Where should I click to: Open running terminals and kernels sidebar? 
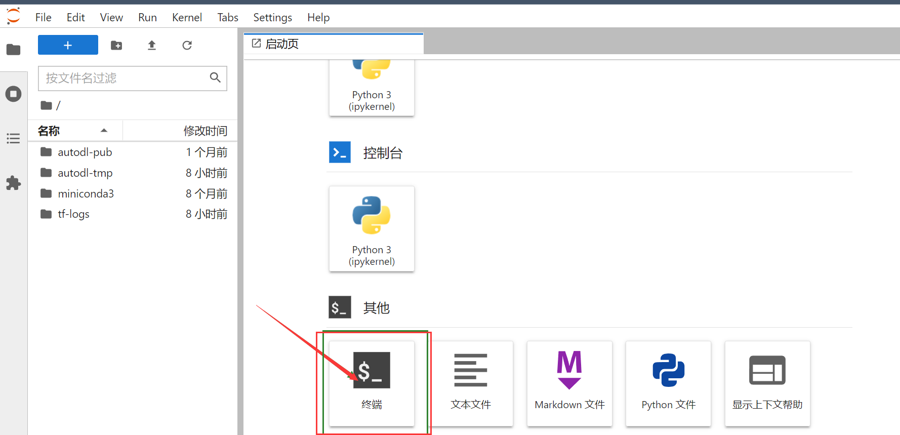[x=14, y=94]
